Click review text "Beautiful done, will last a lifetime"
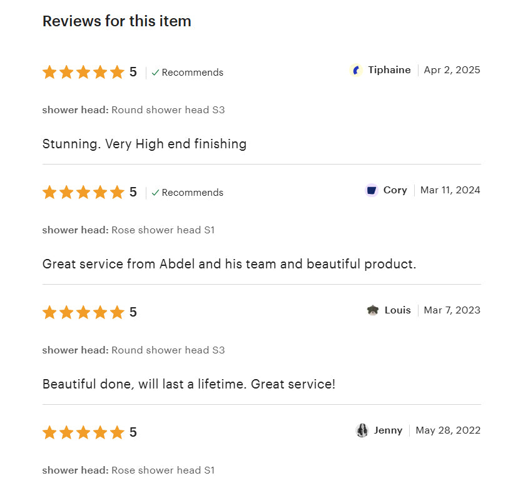 188,384
